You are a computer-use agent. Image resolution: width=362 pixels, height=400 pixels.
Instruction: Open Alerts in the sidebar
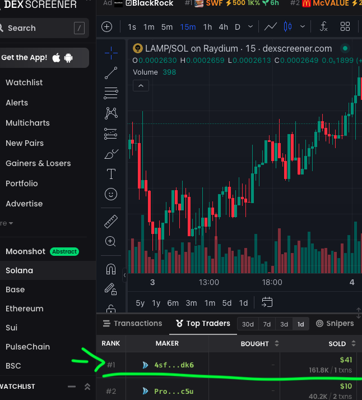[17, 103]
